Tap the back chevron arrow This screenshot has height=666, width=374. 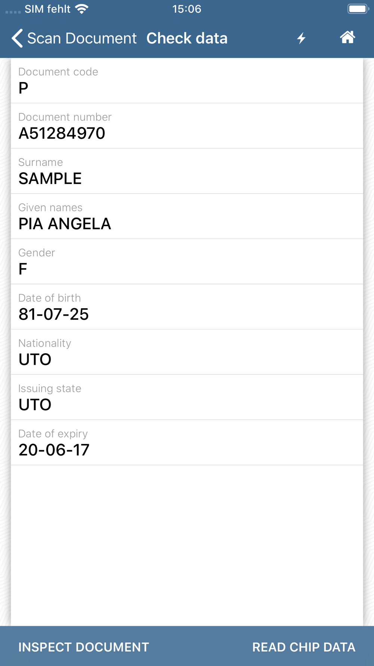(17, 38)
